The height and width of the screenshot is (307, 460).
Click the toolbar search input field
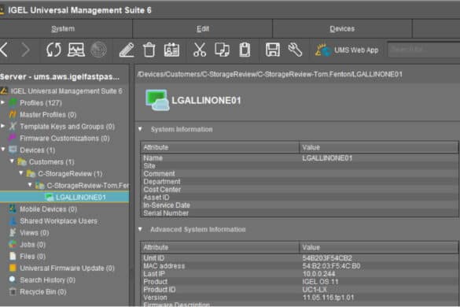[424, 50]
